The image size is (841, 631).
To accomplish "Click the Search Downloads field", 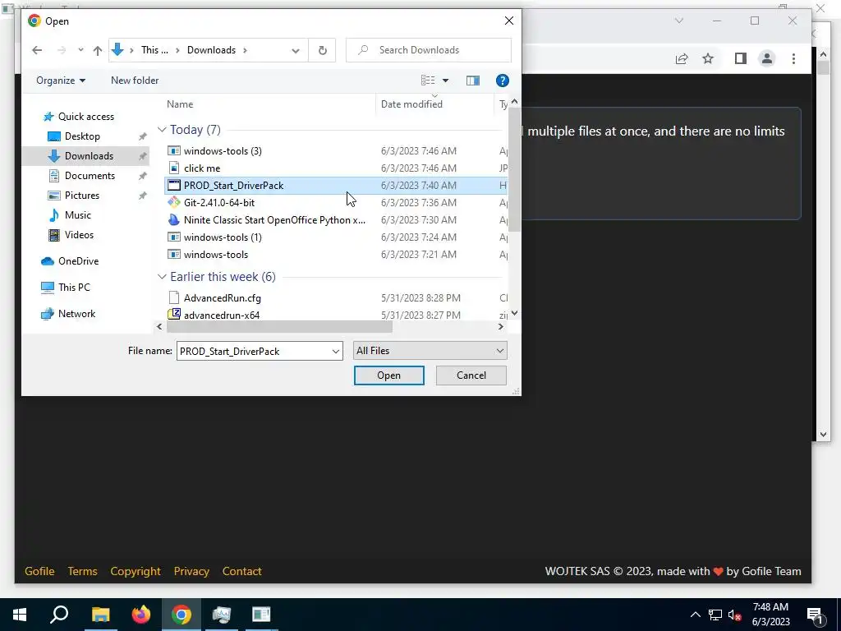I will (x=429, y=50).
